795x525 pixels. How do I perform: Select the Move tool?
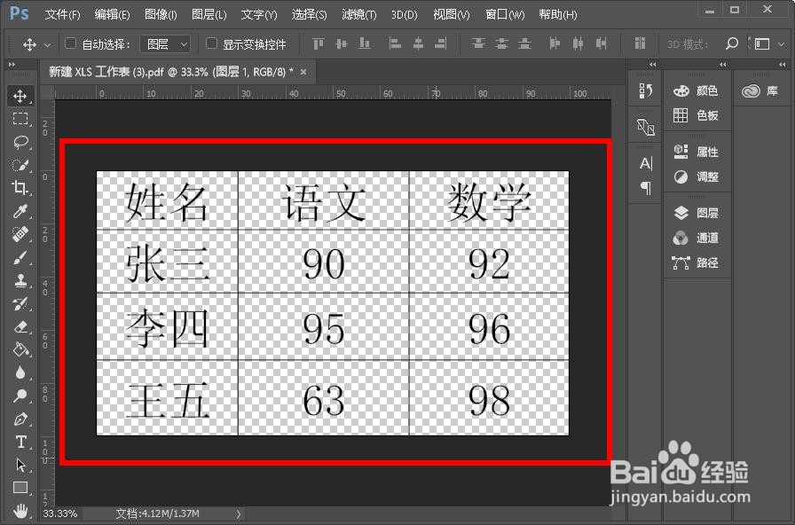[21, 96]
